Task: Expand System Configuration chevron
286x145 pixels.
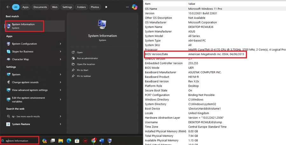Action: point(60,44)
